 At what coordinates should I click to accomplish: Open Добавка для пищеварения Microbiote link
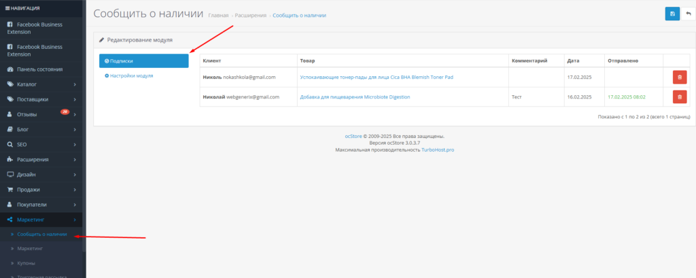click(355, 97)
